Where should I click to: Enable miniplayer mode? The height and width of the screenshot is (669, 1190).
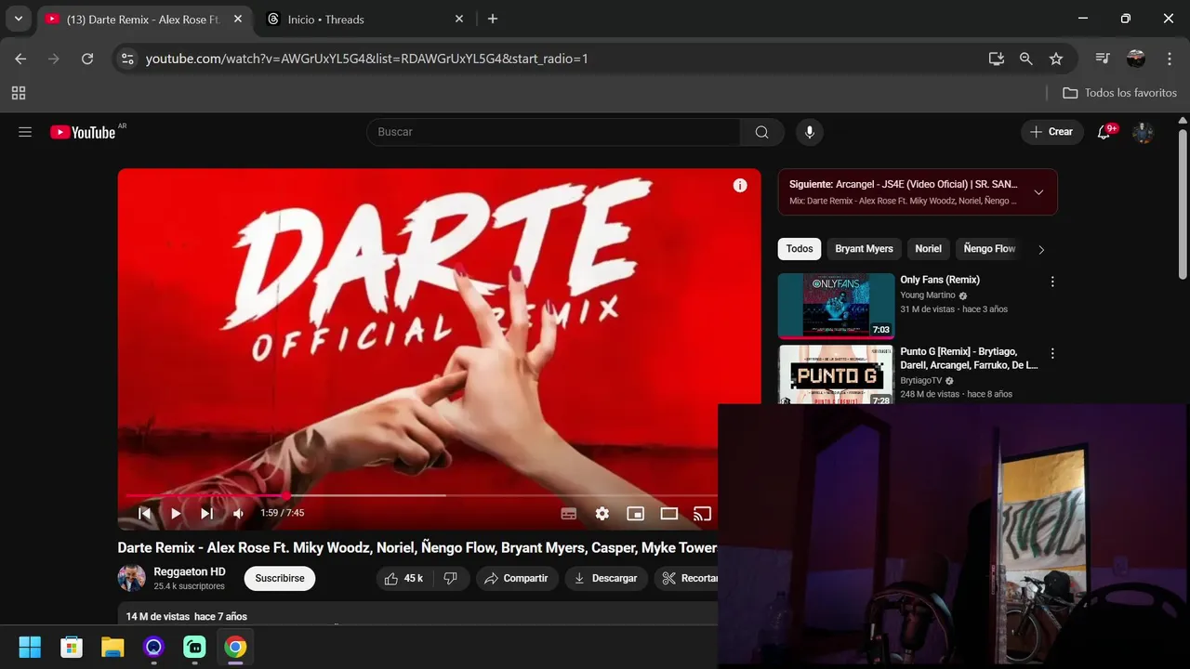tap(636, 513)
